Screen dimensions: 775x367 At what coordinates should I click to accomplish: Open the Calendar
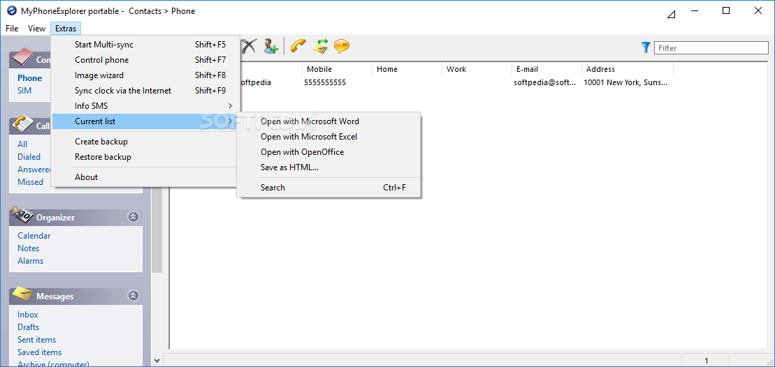point(34,235)
